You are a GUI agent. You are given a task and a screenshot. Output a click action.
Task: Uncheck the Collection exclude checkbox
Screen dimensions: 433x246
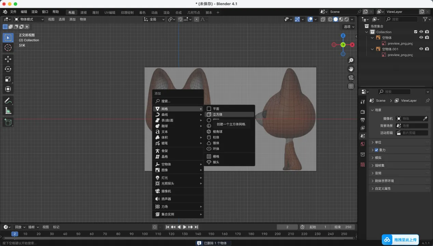(416, 32)
